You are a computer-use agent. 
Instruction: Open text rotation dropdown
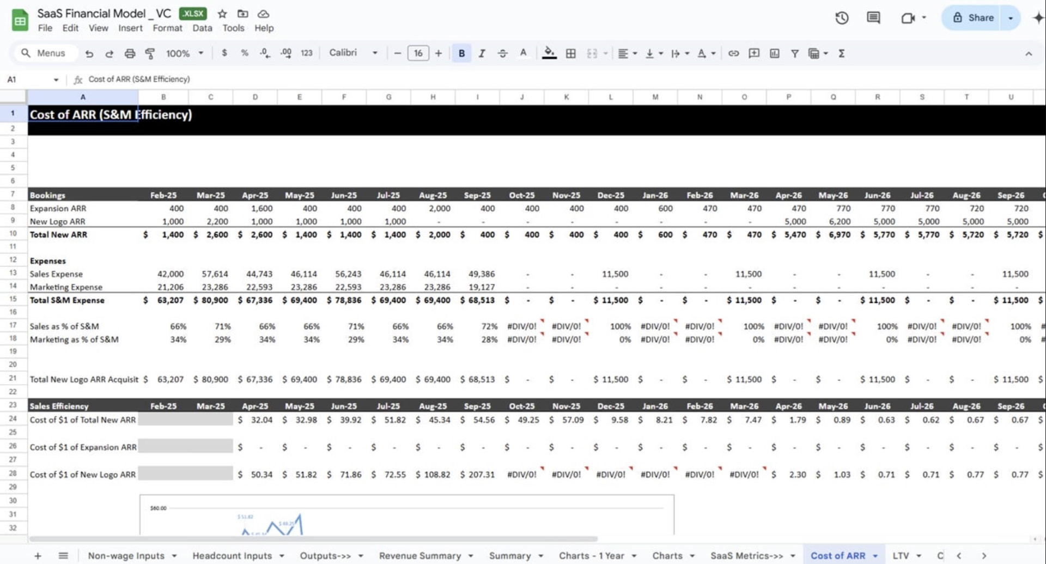click(707, 53)
